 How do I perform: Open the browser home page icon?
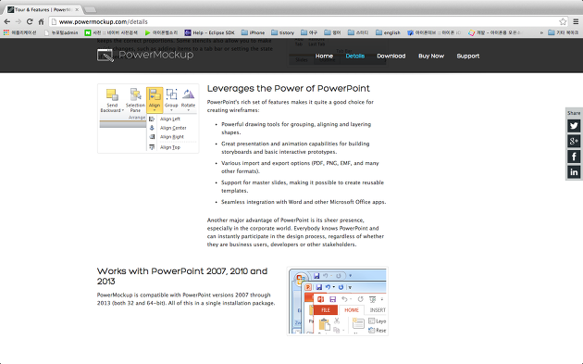[x=42, y=21]
